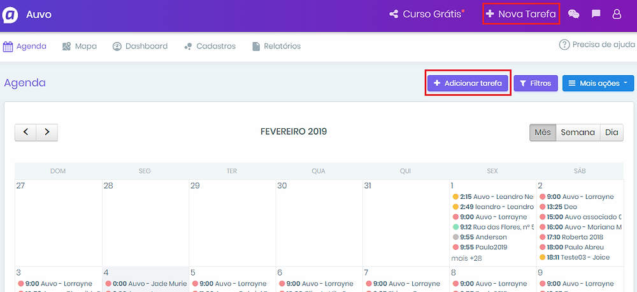637x292 pixels.
Task: Go to next month with right arrow
Action: [x=47, y=132]
